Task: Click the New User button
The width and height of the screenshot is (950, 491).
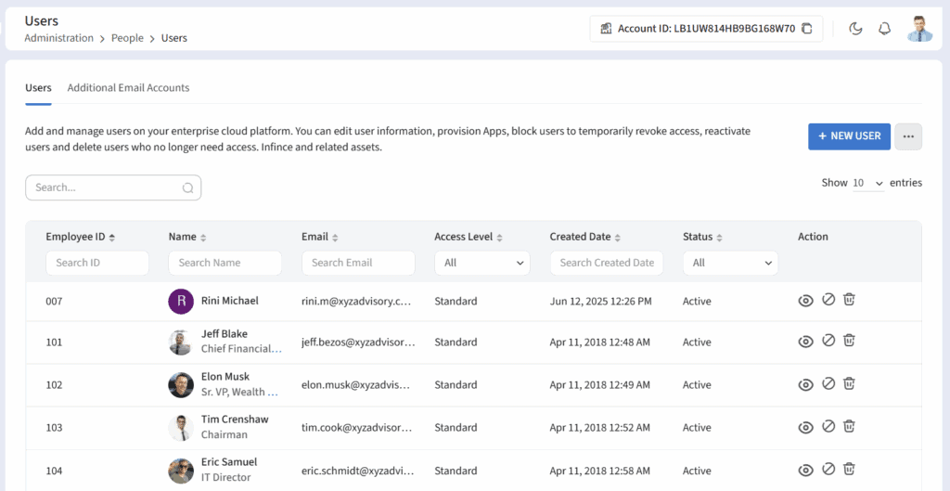Action: (849, 136)
